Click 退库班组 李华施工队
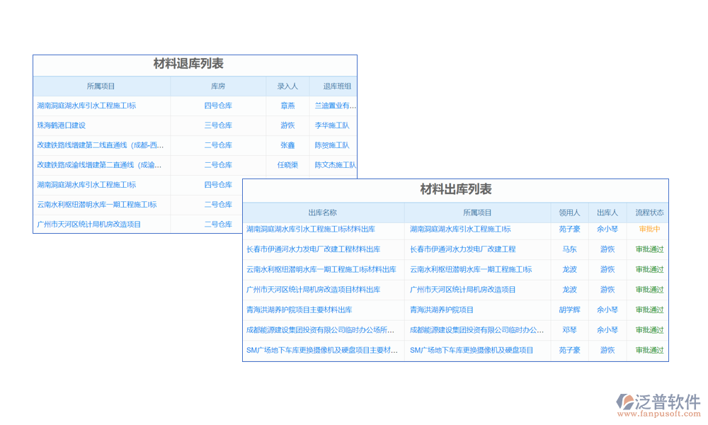The height and width of the screenshot is (425, 708). [332, 125]
